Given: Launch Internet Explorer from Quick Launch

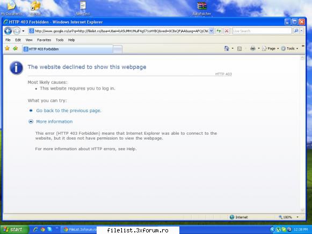Looking at the screenshot, I should coord(35,229).
